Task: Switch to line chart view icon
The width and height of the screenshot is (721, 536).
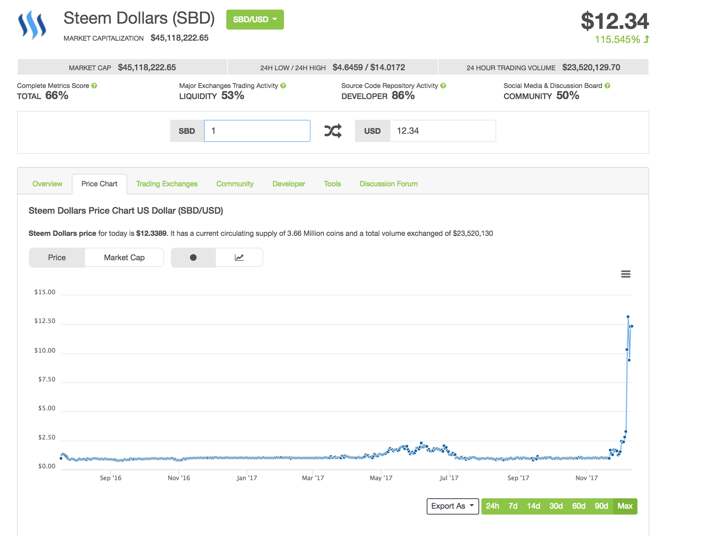Action: [239, 258]
